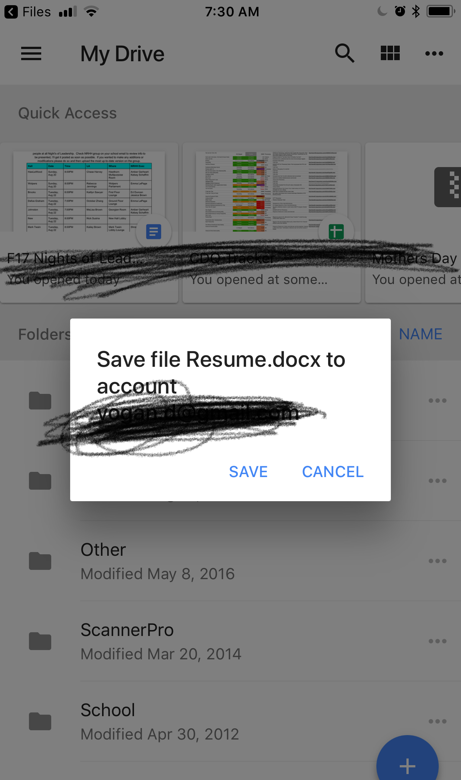Change sort order via NAME
461x780 pixels.
[421, 334]
